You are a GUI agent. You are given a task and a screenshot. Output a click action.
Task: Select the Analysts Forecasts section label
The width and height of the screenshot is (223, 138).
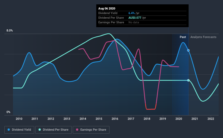tap(203, 37)
